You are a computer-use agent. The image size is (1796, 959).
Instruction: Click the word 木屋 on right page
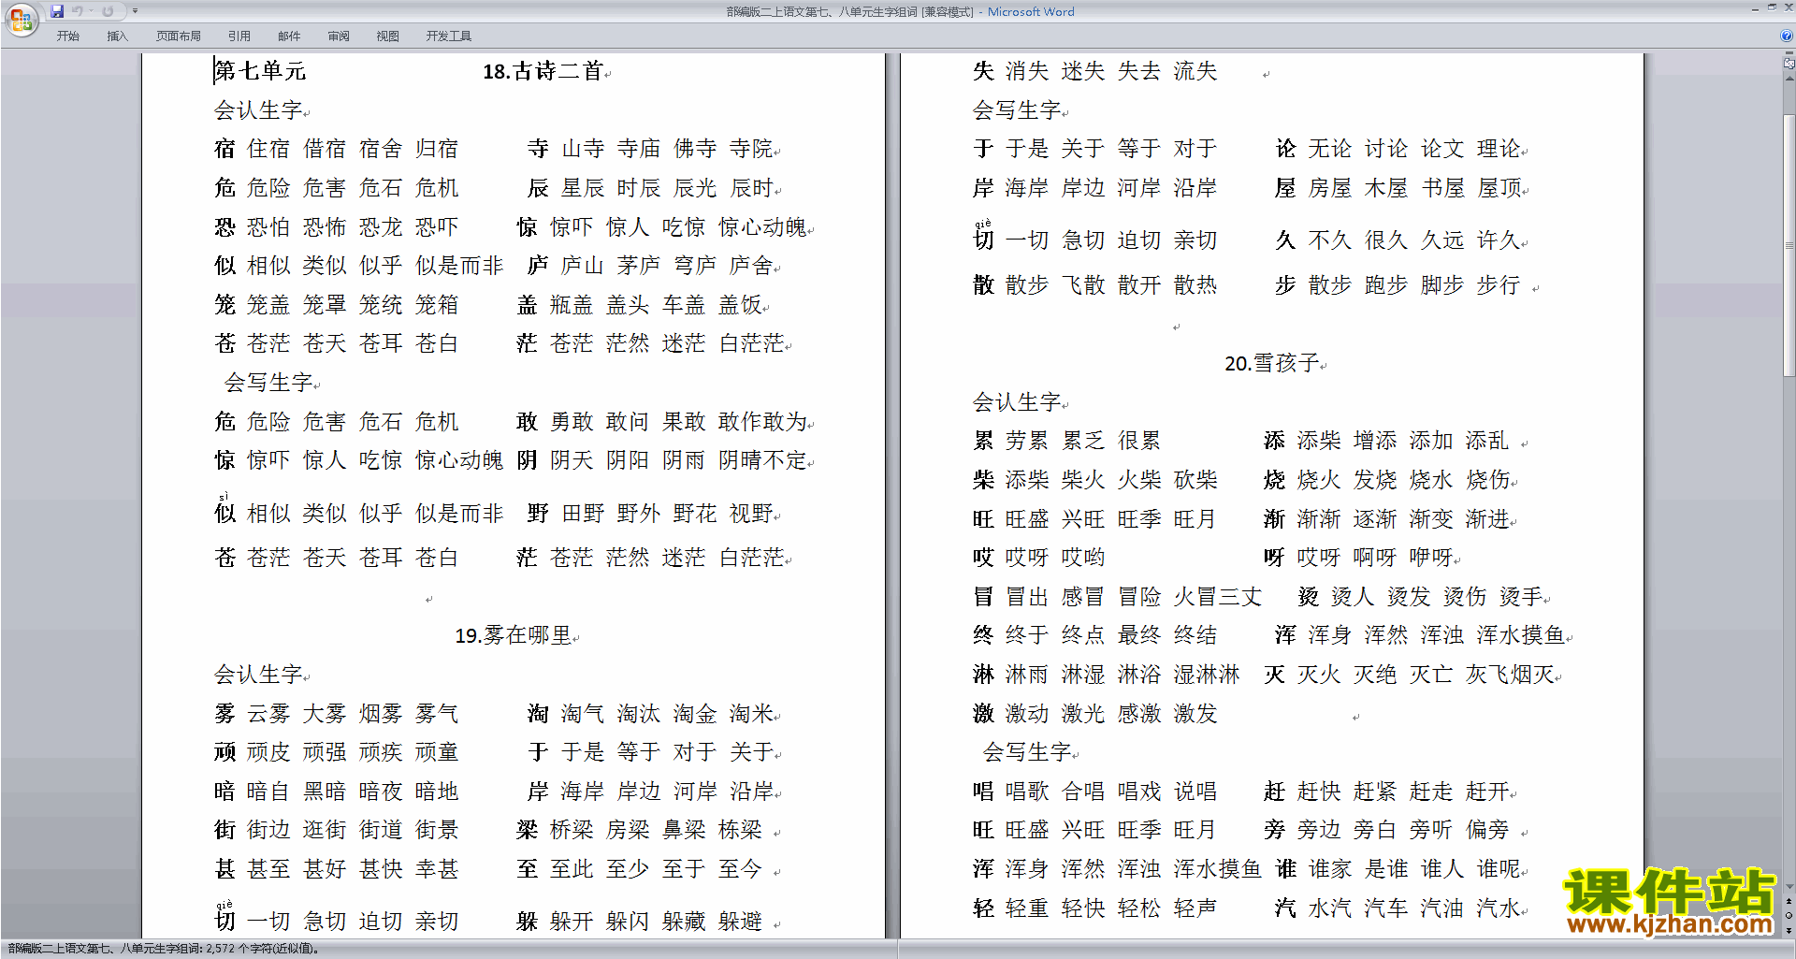(1386, 188)
